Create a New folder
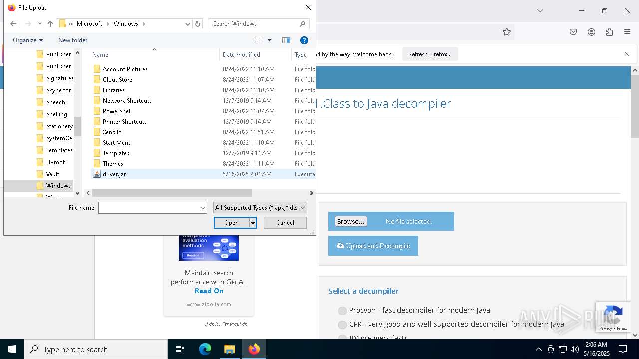This screenshot has width=639, height=359. tap(73, 40)
